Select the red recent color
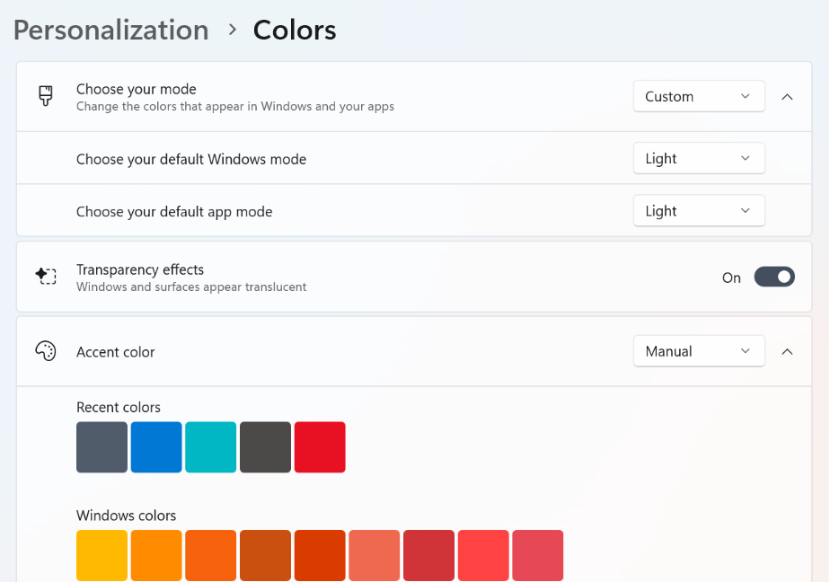 pos(320,447)
